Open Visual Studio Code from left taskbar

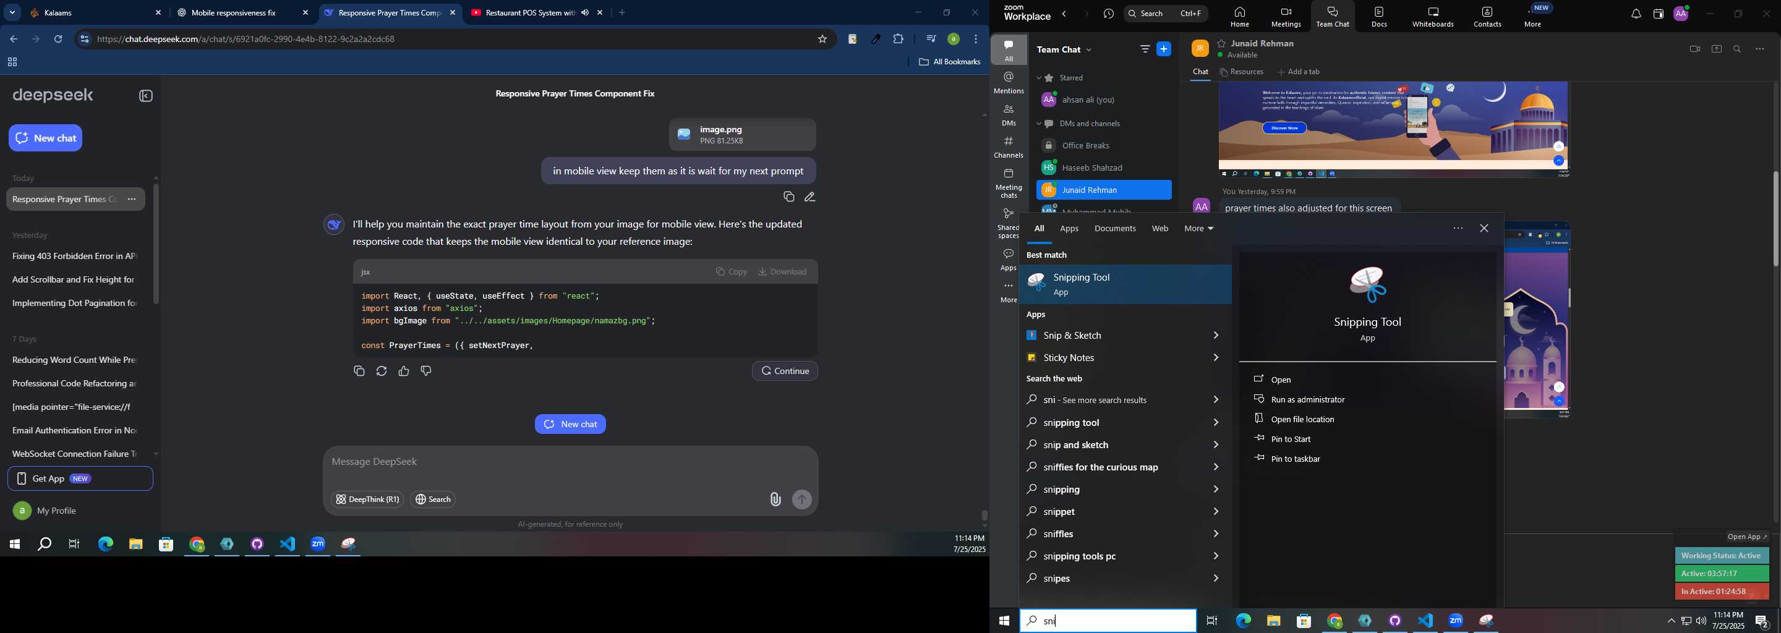288,545
